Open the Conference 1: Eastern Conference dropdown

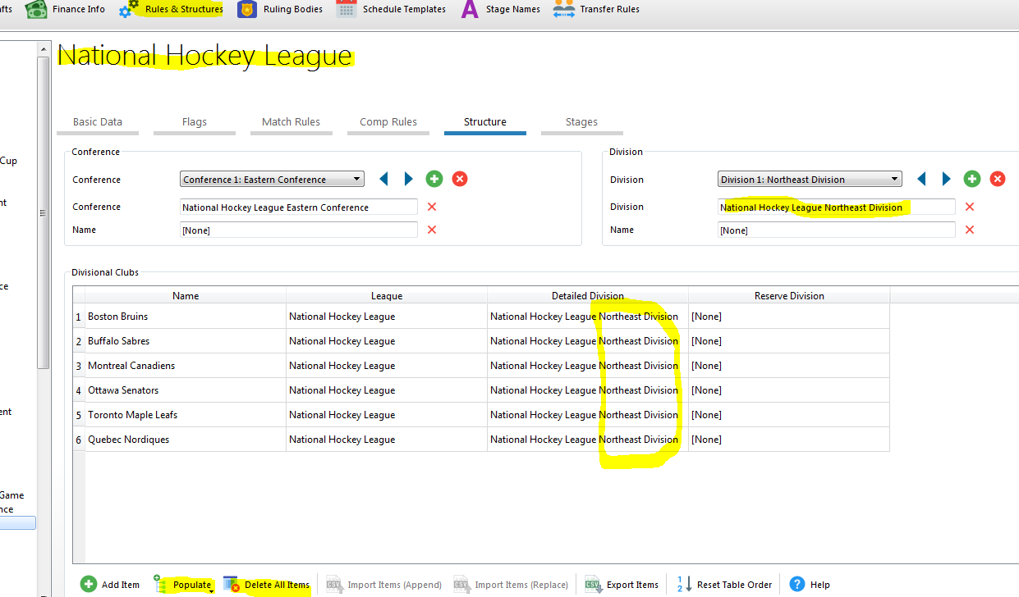coord(272,179)
